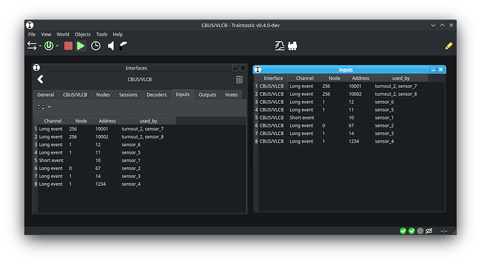The image size is (481, 263).
Task: Switch to the CBUS/VLCB tab
Action: point(75,95)
